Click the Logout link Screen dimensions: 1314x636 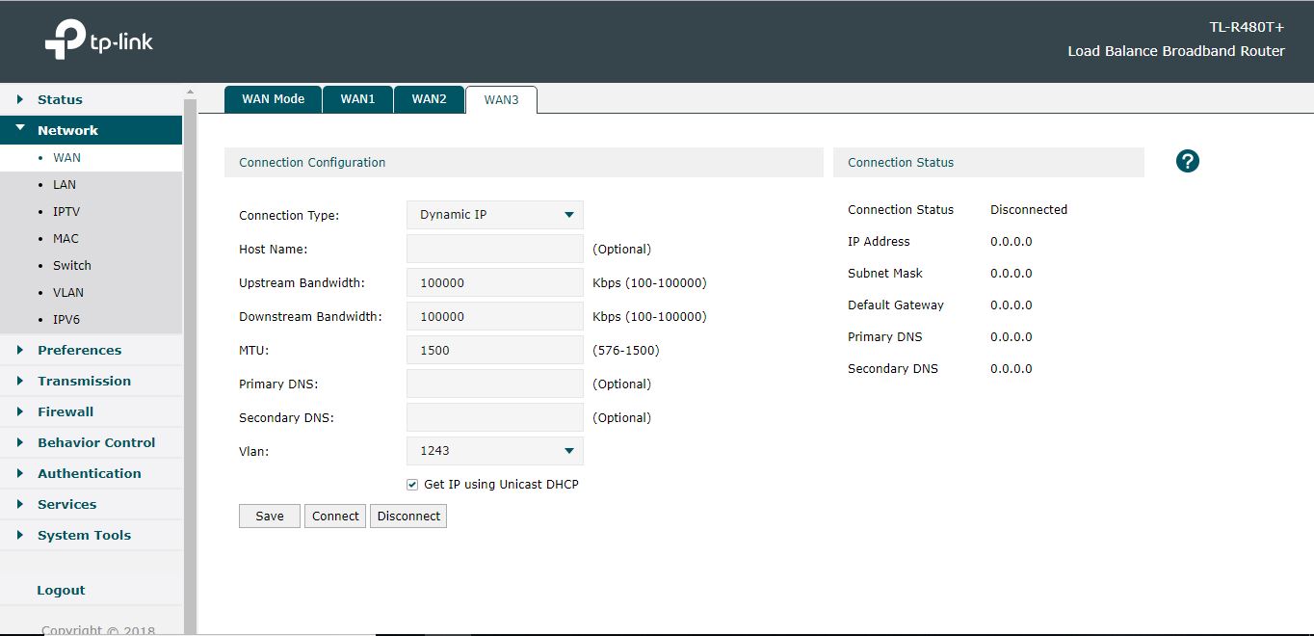tap(61, 590)
